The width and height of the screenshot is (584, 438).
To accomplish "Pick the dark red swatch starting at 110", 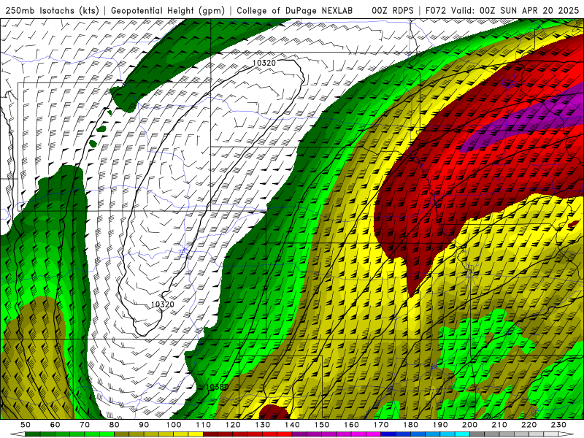I will point(210,434).
